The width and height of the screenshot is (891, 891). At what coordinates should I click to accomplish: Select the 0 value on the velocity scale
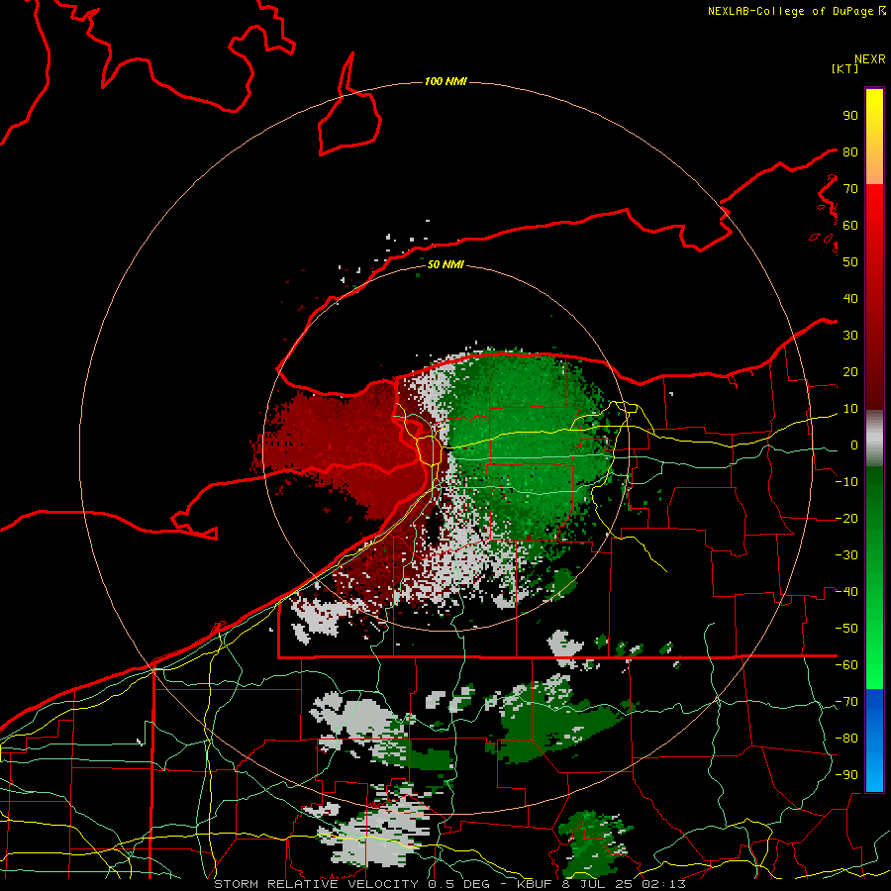(x=854, y=445)
